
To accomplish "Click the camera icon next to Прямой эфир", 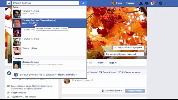I will pos(100,72).
